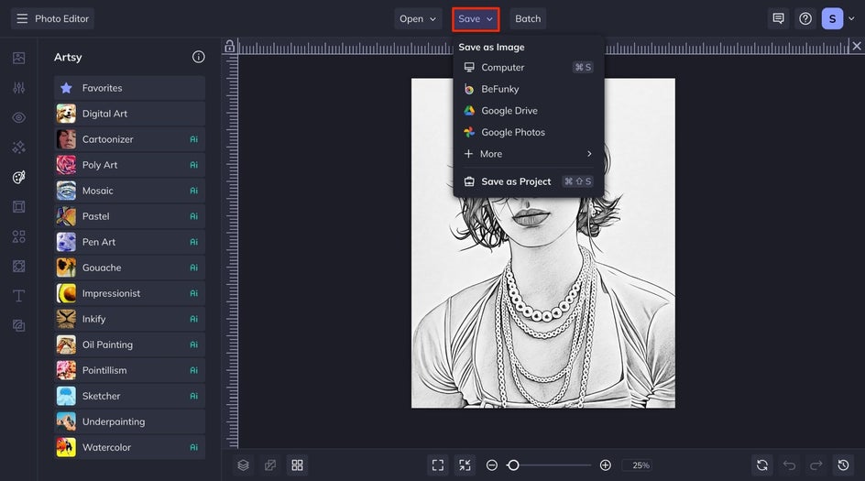This screenshot has width=865, height=481.
Task: Expand the account dropdown chevron
Action: pyautogui.click(x=852, y=18)
